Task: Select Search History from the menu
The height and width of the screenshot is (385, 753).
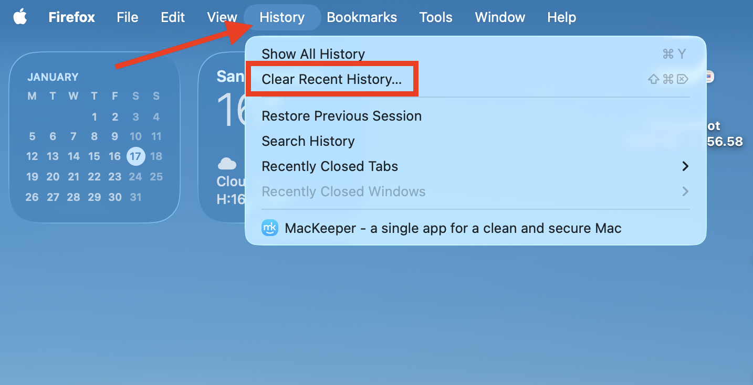Action: click(308, 141)
